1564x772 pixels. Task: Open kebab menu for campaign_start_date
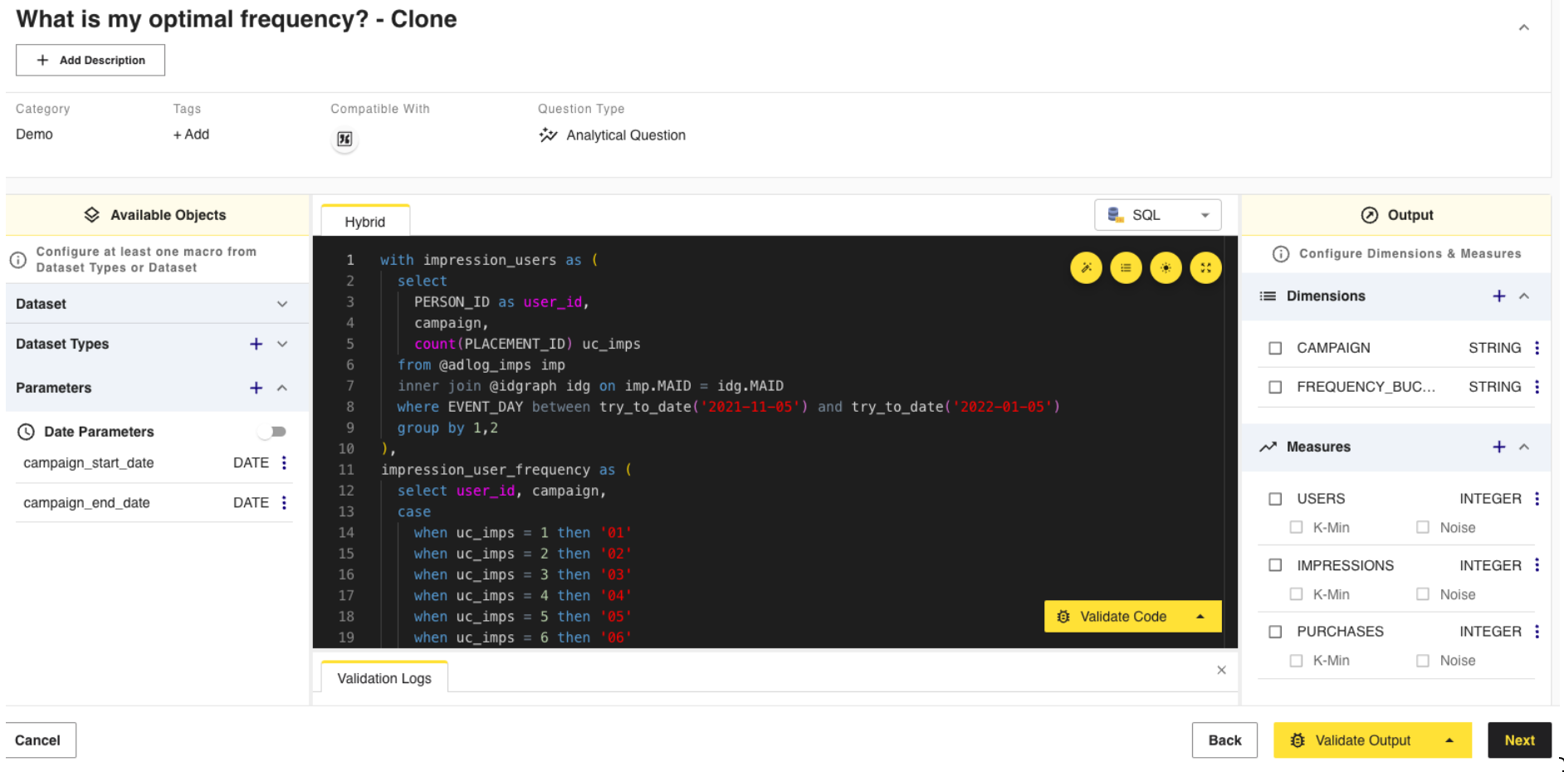click(284, 462)
